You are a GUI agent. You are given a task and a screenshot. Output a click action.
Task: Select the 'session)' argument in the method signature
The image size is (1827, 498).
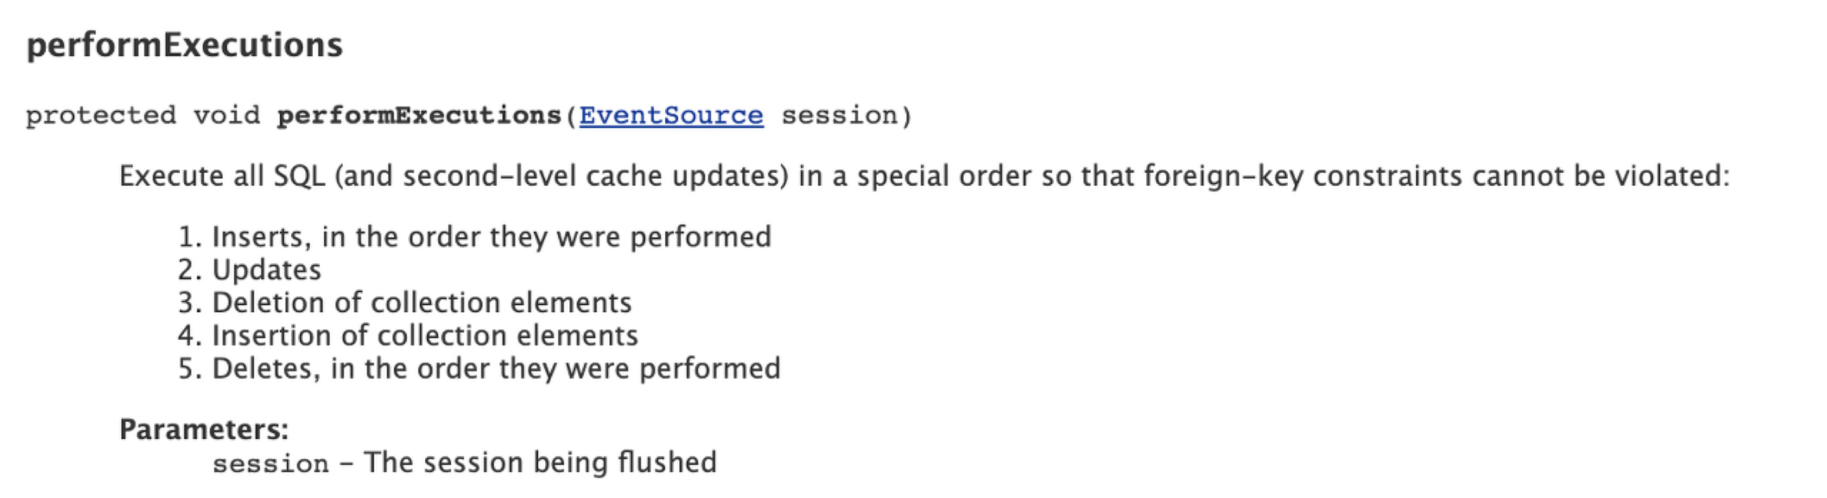click(847, 115)
